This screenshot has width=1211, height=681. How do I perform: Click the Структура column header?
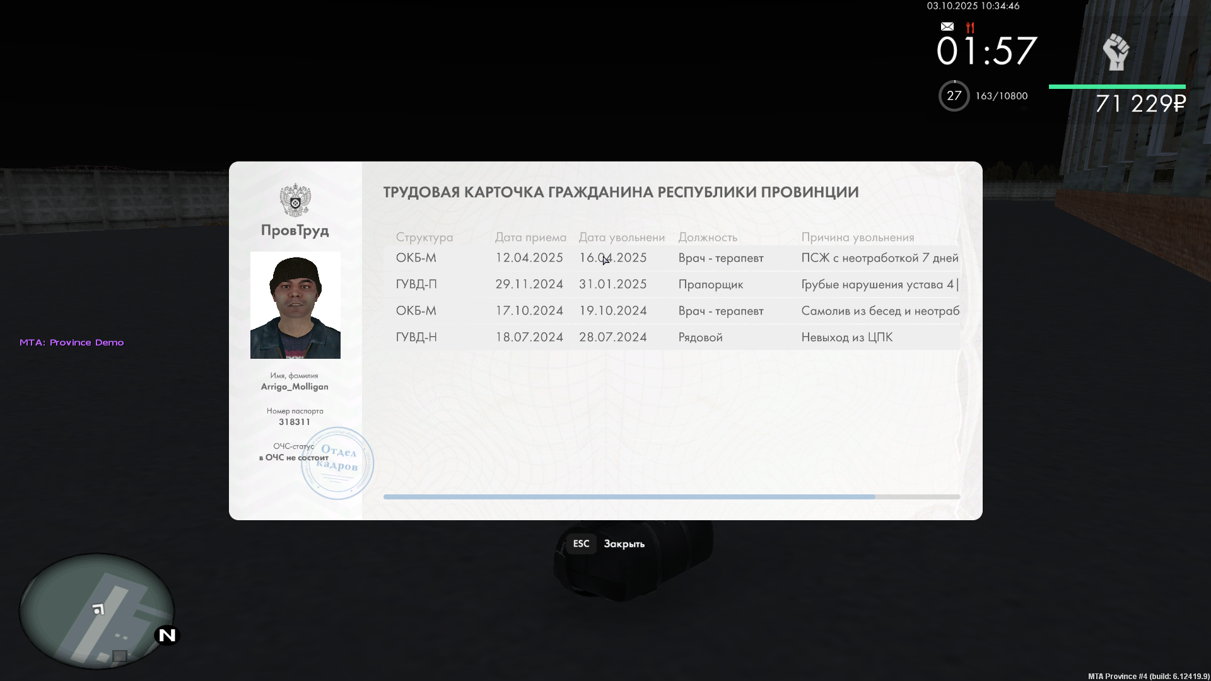pos(424,237)
